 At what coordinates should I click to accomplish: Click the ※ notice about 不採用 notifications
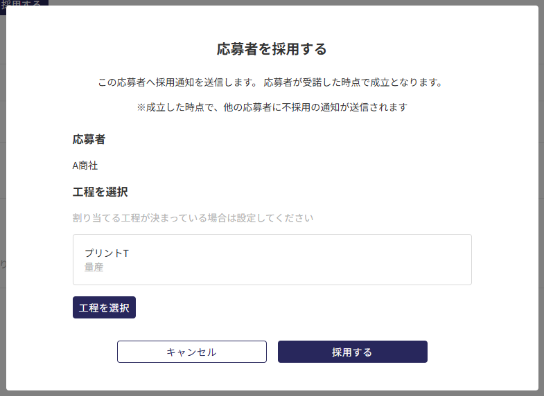[x=272, y=107]
